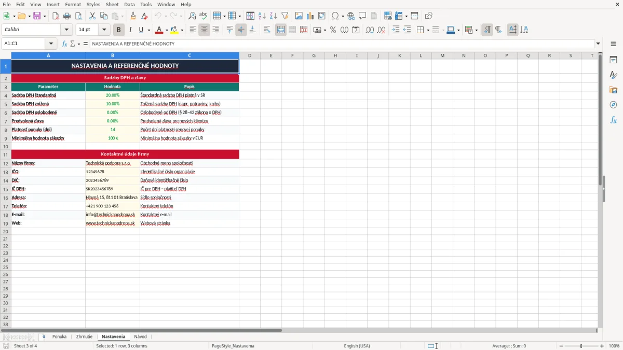Image resolution: width=623 pixels, height=350 pixels.
Task: Open Find & Replace
Action: (192, 16)
